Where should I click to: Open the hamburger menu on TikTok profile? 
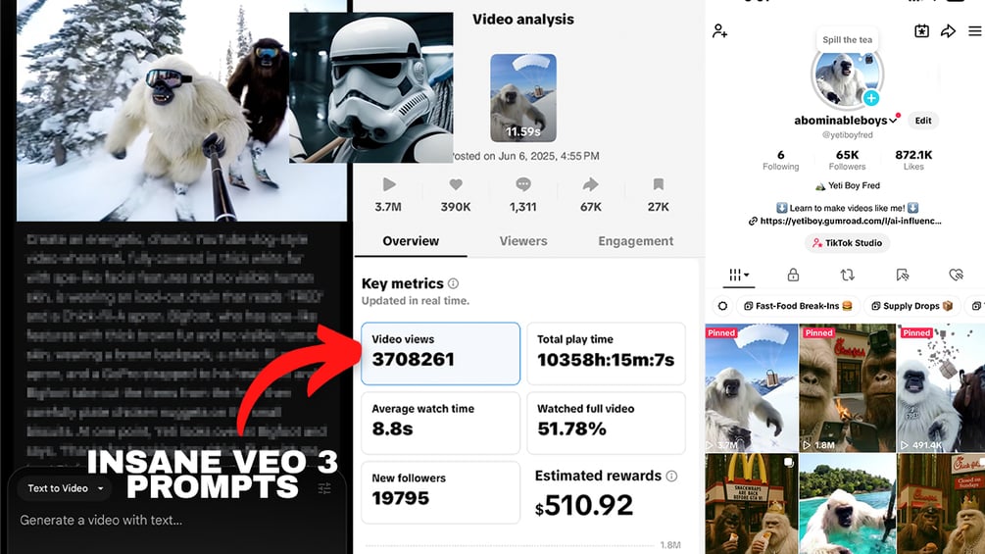[x=974, y=30]
